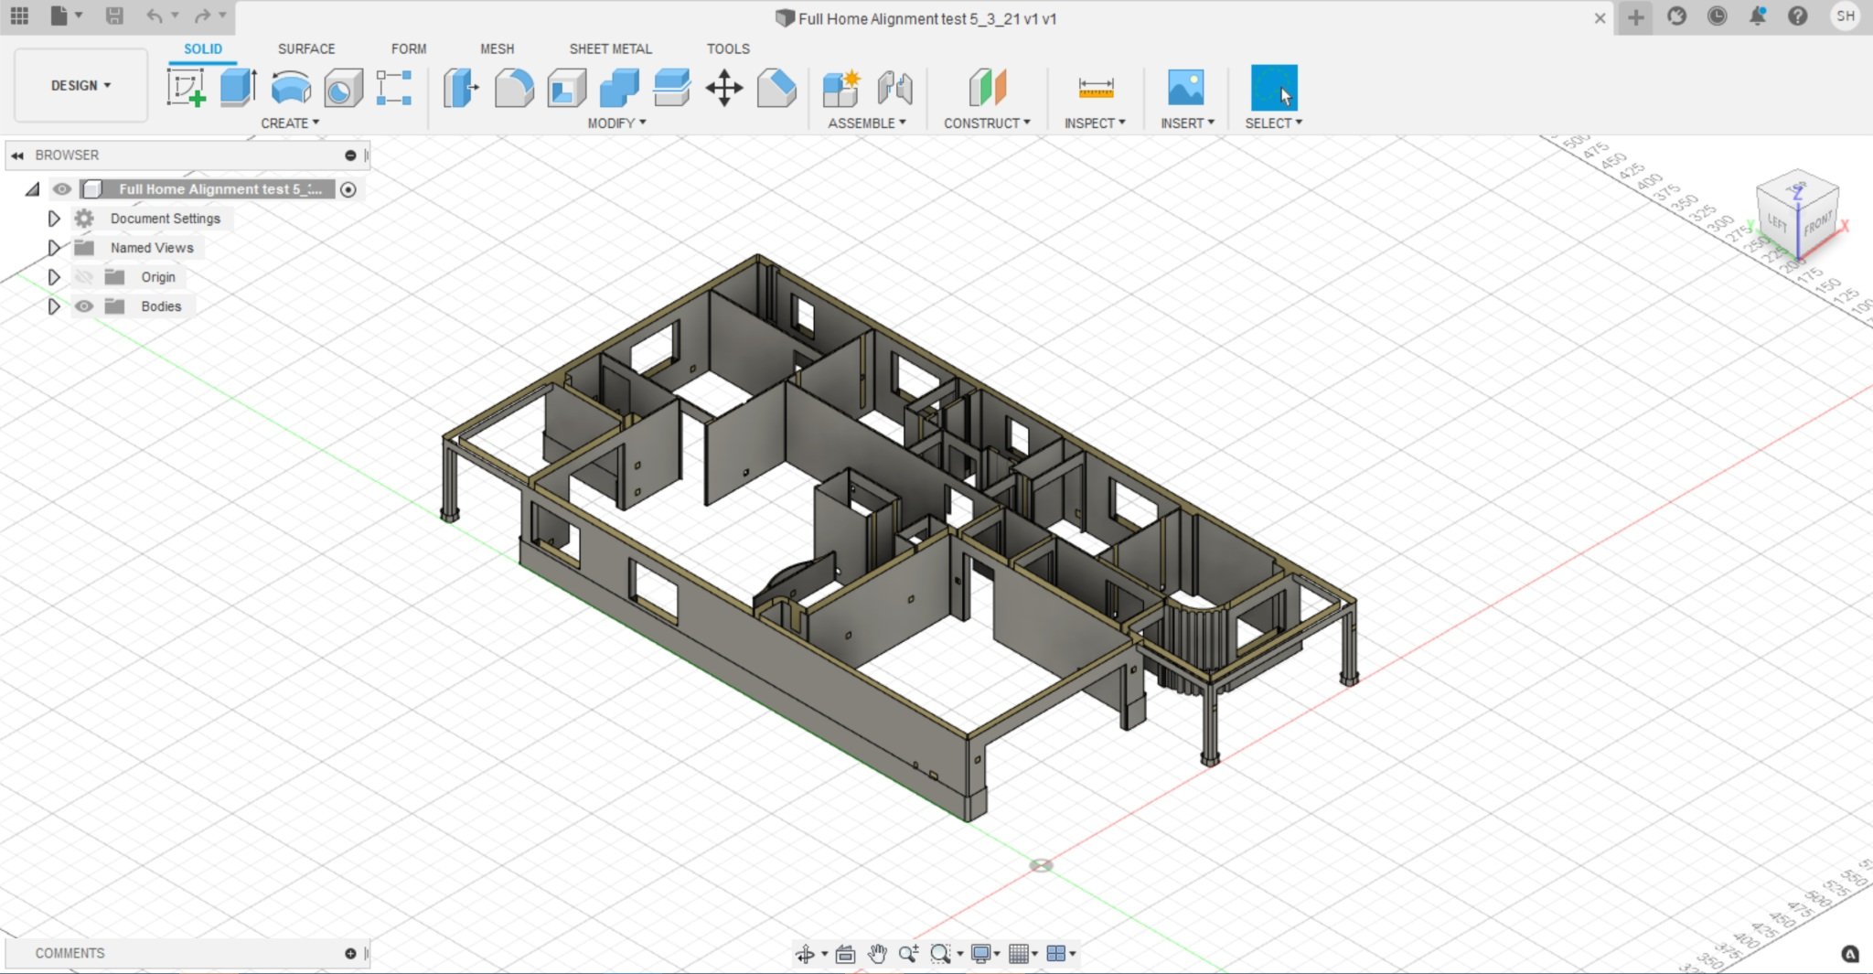Switch to the SHEET METAL tab
This screenshot has width=1873, height=974.
coord(611,48)
